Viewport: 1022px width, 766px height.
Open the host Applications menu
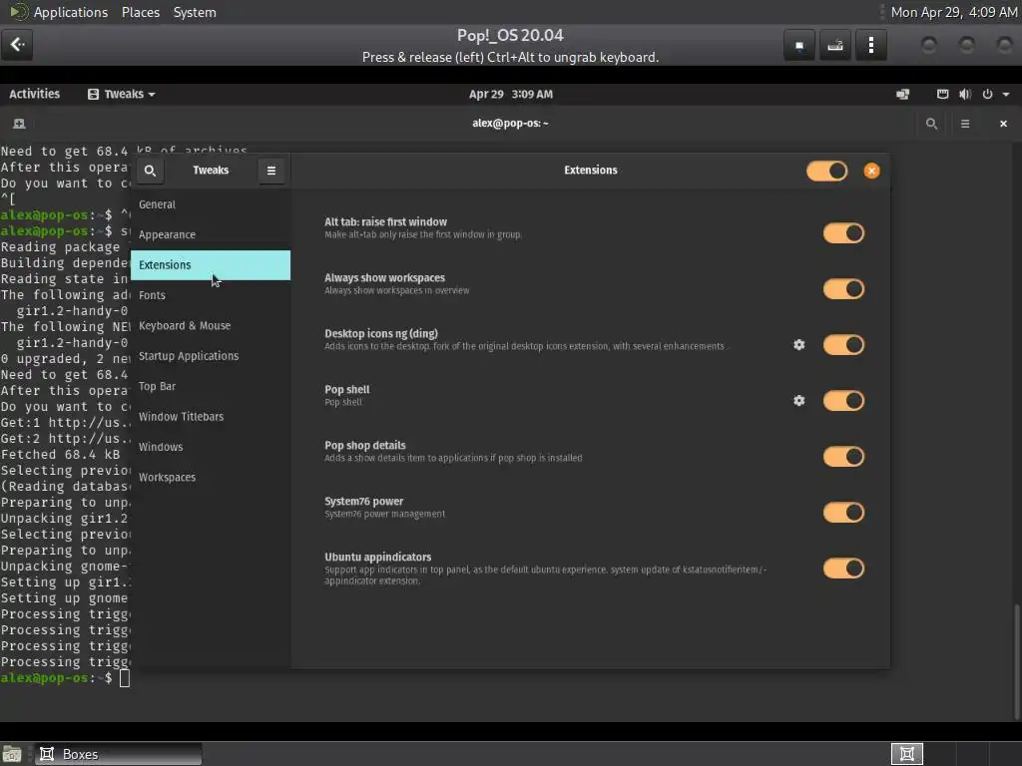pos(71,12)
